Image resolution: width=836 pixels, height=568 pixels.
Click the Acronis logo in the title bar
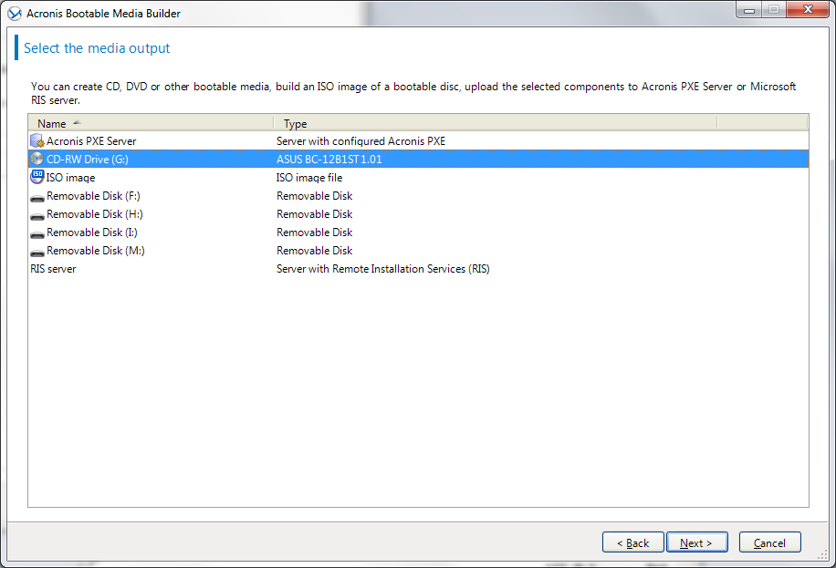point(15,14)
